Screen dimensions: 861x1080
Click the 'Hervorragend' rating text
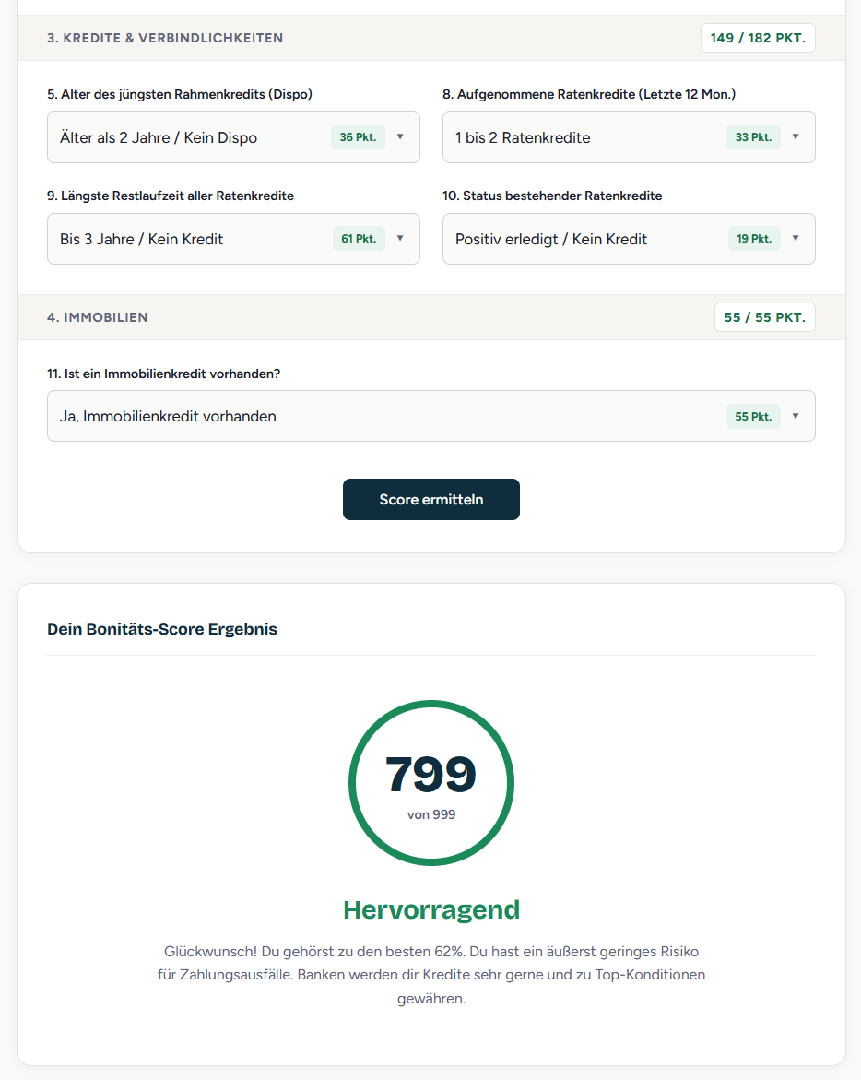(x=430, y=909)
